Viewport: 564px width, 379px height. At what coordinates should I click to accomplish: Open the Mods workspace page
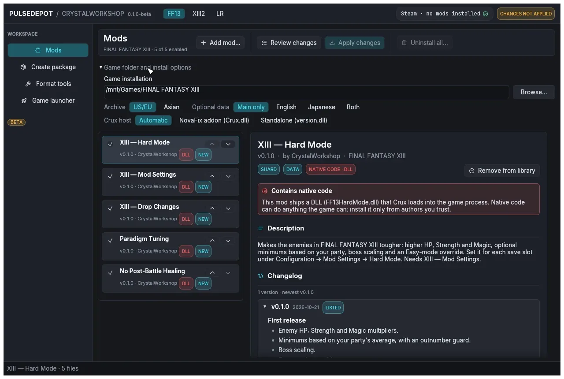coord(48,50)
